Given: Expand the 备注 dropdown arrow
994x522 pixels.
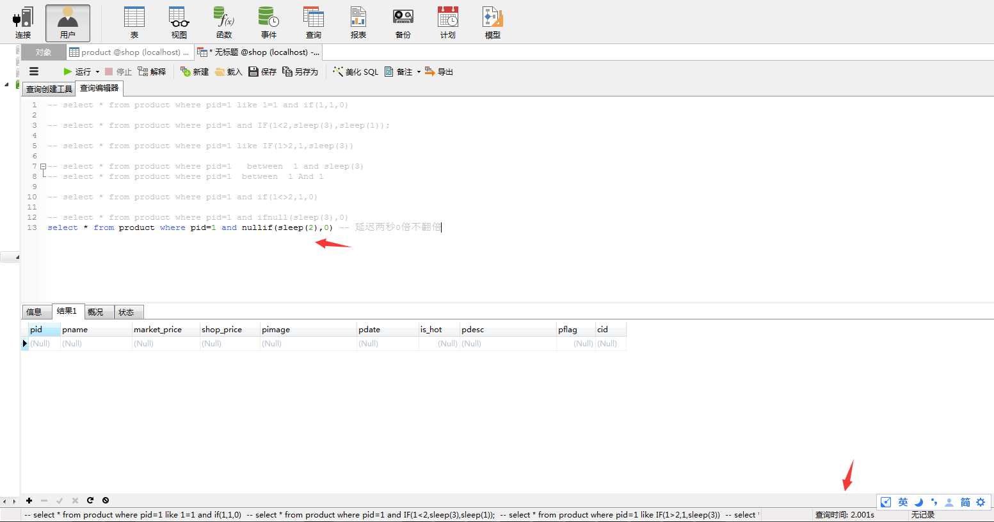Looking at the screenshot, I should point(419,72).
